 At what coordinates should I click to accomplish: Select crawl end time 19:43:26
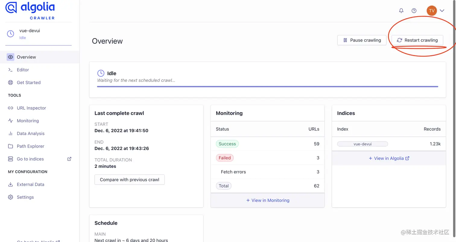pyautogui.click(x=122, y=148)
